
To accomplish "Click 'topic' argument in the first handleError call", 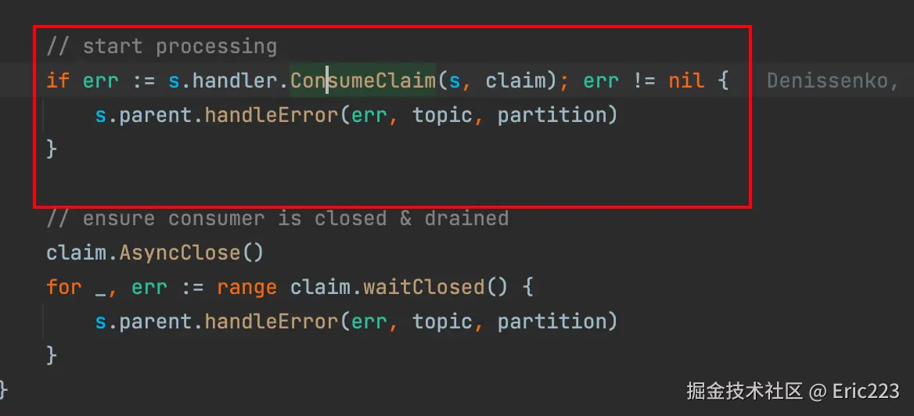I will coord(442,115).
